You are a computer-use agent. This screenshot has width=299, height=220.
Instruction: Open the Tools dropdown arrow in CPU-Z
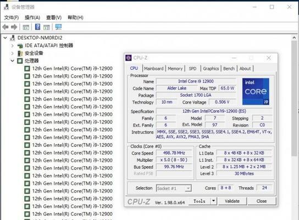pos(214,201)
